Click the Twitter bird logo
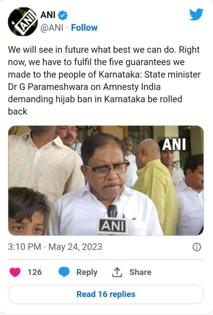 pyautogui.click(x=196, y=14)
